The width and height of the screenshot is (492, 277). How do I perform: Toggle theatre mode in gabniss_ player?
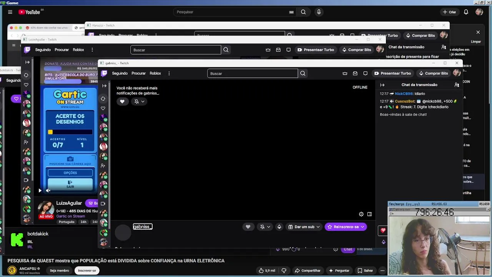coord(369,214)
